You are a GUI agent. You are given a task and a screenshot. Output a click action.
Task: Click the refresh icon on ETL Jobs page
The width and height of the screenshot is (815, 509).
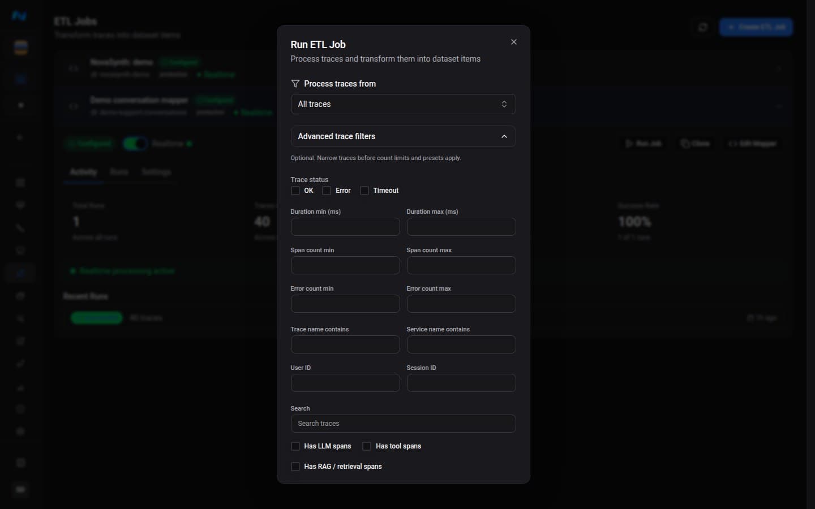coord(703,27)
